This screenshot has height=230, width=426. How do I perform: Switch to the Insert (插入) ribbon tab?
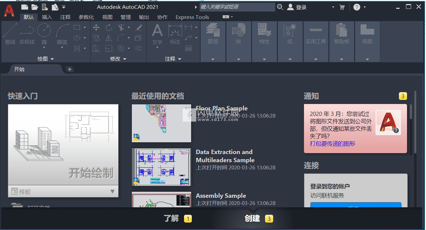47,17
